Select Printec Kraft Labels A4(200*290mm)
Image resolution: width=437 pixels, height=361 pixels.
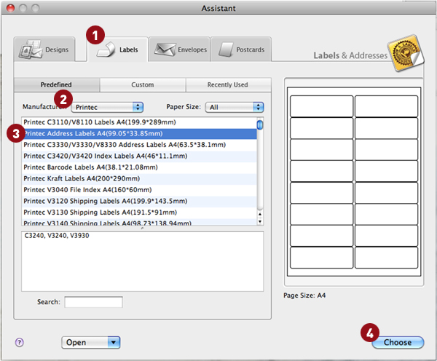pyautogui.click(x=139, y=178)
